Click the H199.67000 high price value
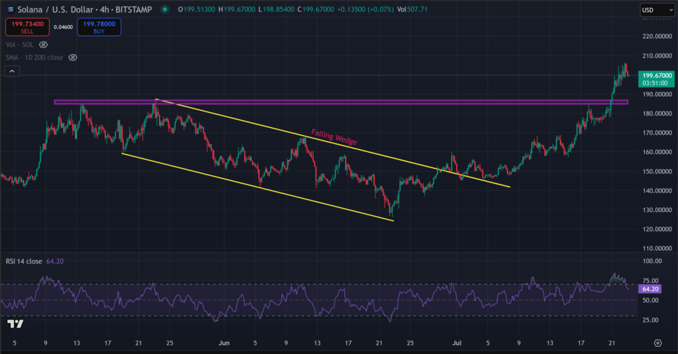This screenshot has width=678, height=354. [237, 9]
